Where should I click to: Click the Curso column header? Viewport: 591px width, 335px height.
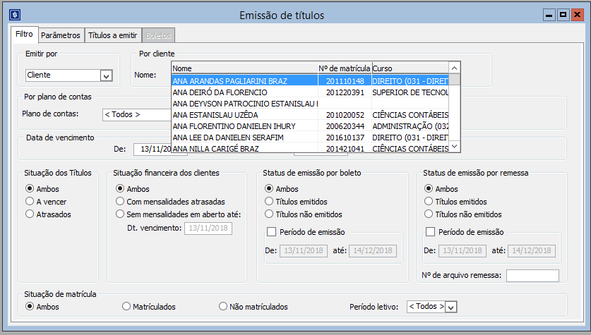[x=410, y=68]
